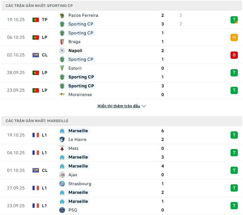Select the Pacos Ferreira match row
The width and height of the screenshot is (243, 215).
coord(121,20)
